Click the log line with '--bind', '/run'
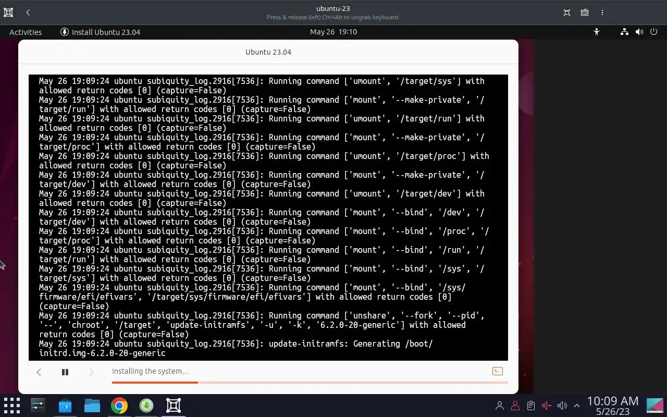The width and height of the screenshot is (667, 417). tap(262, 250)
